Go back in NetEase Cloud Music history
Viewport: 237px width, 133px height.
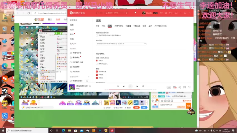pyautogui.click(x=97, y=13)
